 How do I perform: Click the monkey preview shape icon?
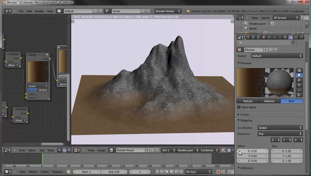[x=299, y=85]
